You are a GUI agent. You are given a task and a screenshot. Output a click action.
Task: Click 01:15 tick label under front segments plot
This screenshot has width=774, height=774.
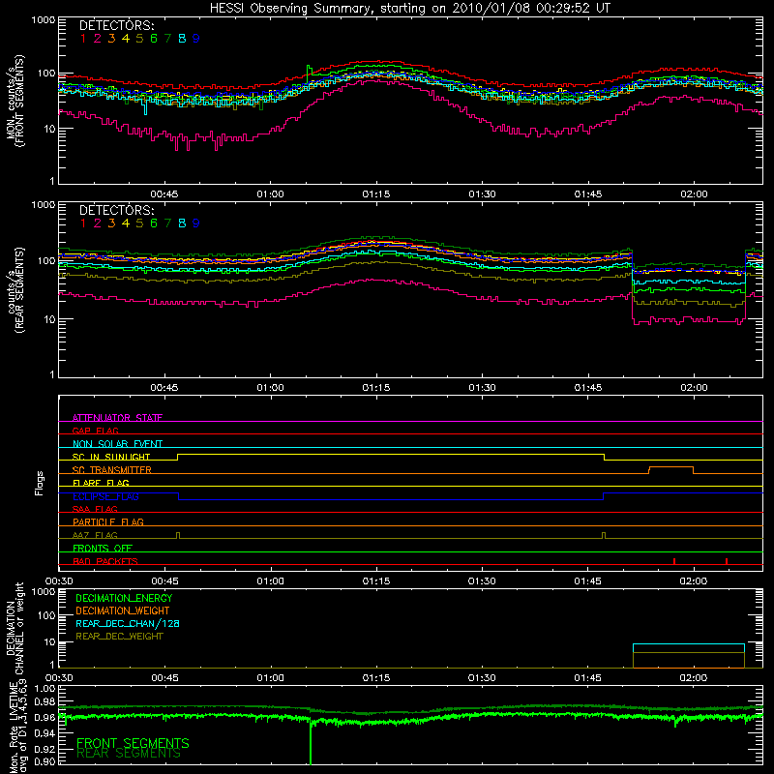point(376,194)
